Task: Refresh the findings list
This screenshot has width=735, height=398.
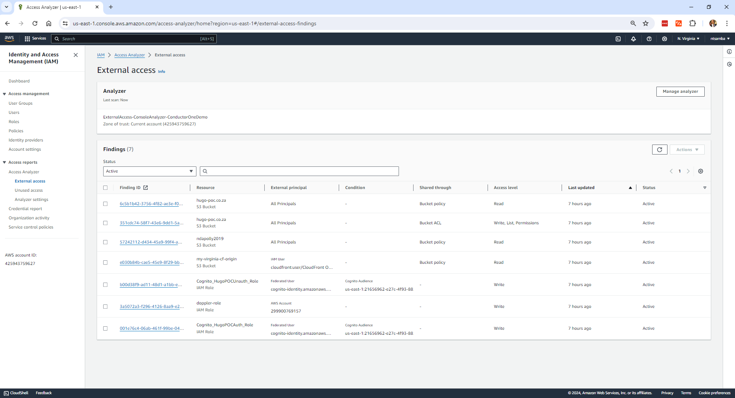Action: pyautogui.click(x=659, y=150)
